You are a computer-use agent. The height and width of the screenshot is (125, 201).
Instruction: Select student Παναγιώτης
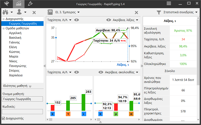pyautogui.click(x=18, y=66)
